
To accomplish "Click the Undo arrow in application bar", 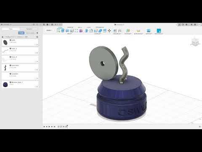I will pos(56,24).
